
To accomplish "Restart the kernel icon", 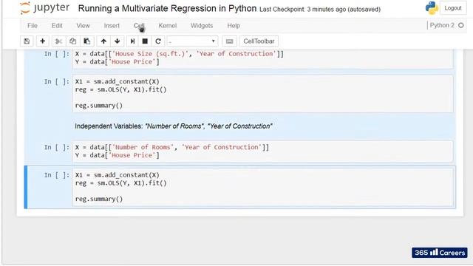I will click(x=158, y=41).
